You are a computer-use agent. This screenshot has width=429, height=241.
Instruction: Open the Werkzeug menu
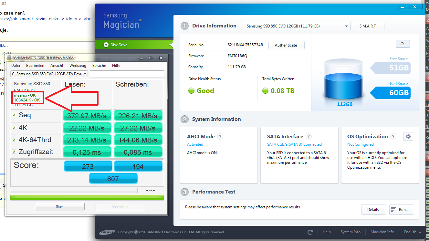[78, 66]
